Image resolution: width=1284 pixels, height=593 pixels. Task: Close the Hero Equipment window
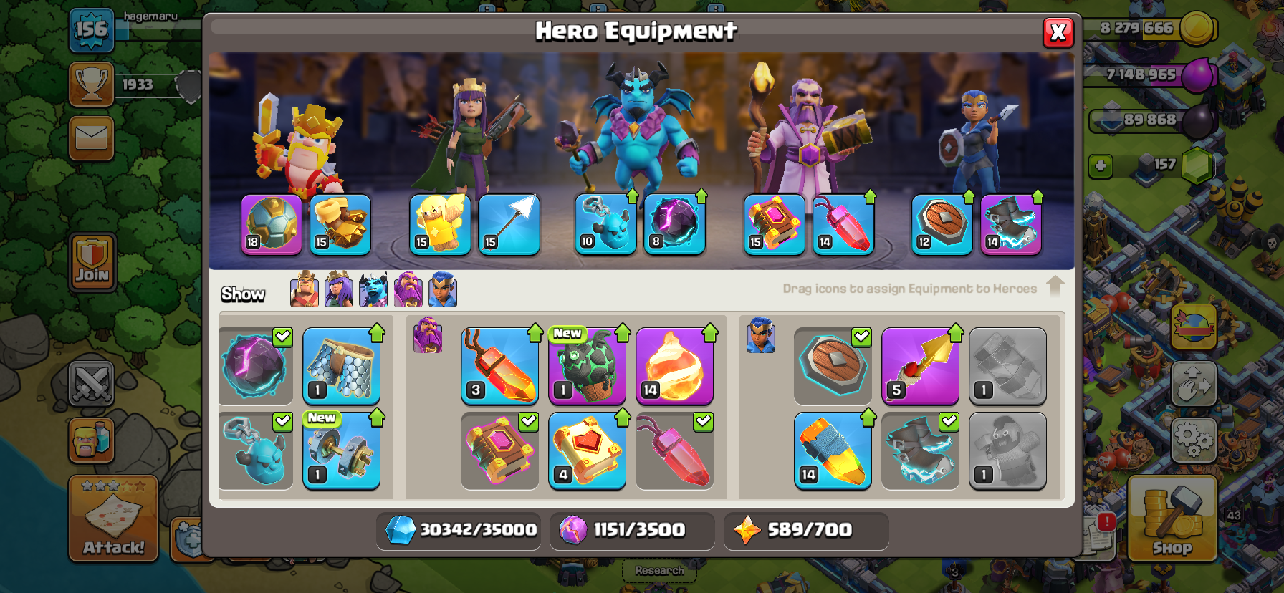1058,32
